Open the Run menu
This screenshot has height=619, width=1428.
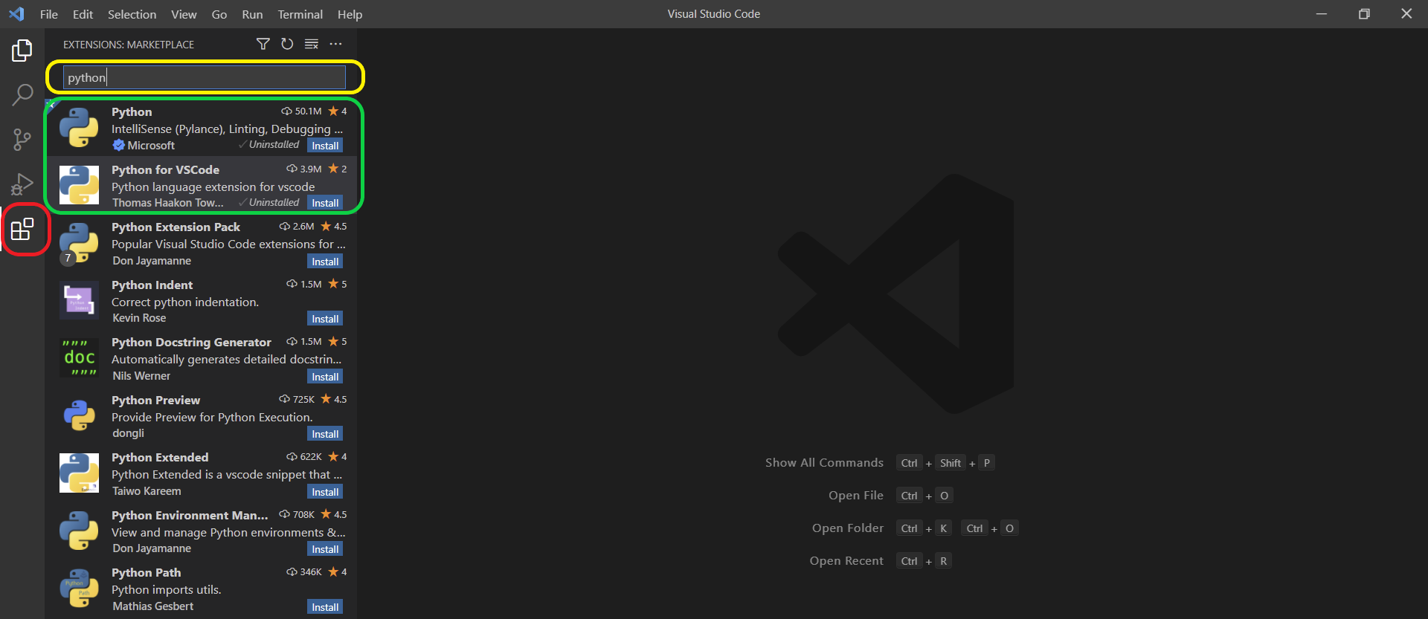[252, 14]
